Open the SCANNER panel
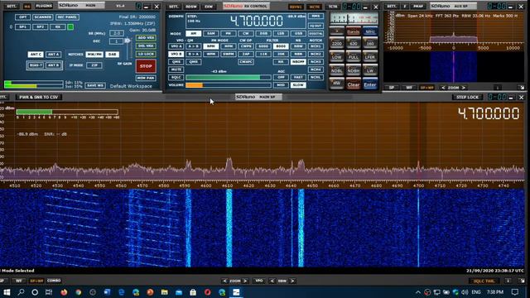 (x=42, y=17)
